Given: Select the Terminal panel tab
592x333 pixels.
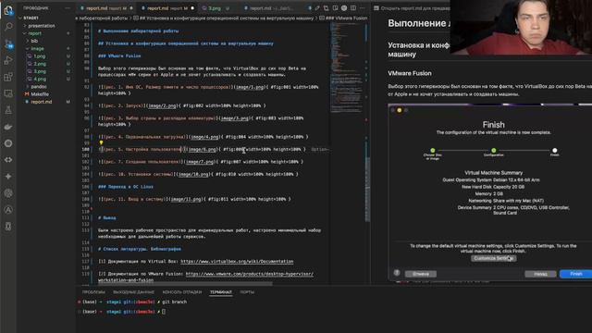Looking at the screenshot, I should tap(221, 292).
